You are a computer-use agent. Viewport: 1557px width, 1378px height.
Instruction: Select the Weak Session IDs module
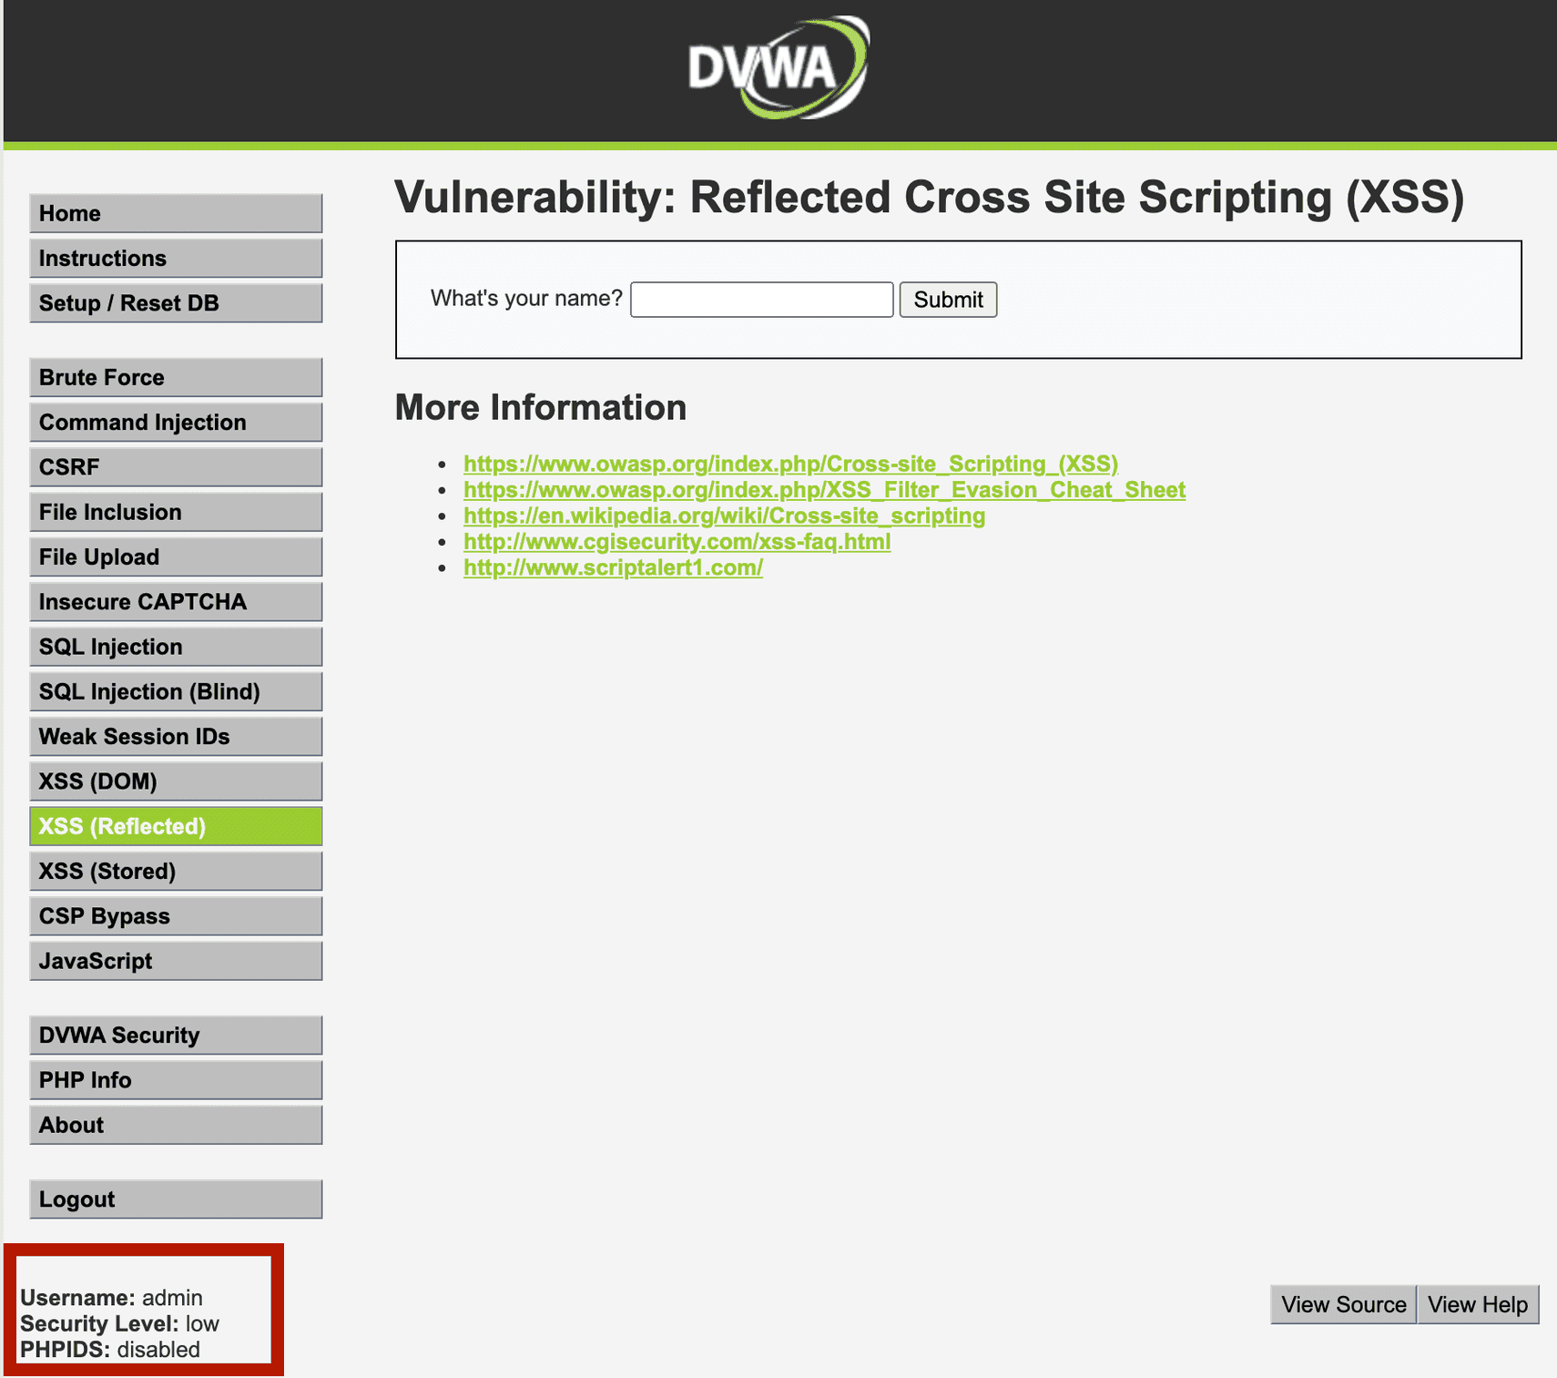click(x=176, y=736)
